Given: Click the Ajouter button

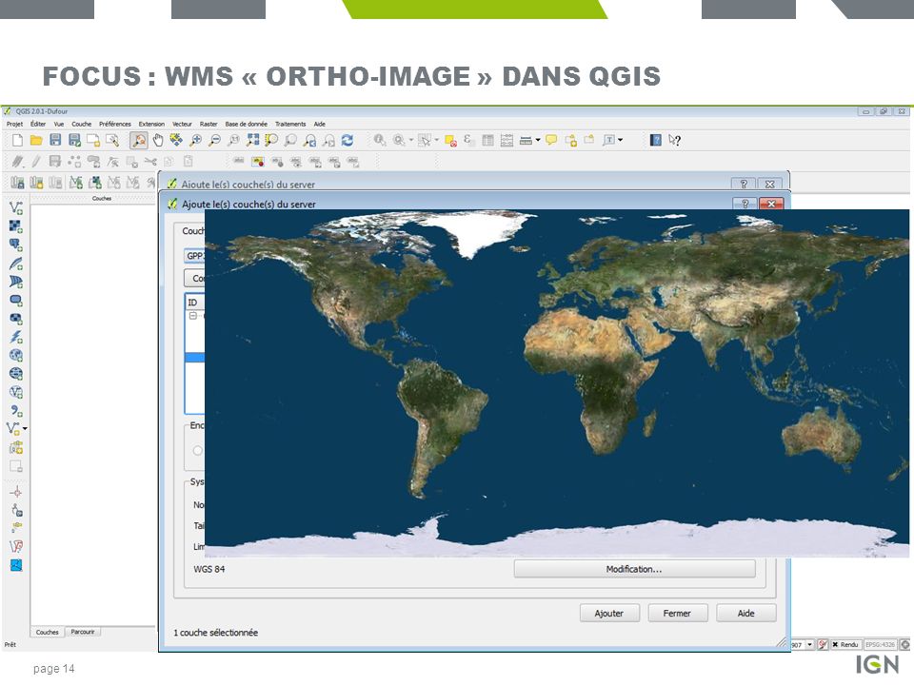Looking at the screenshot, I should pos(608,614).
